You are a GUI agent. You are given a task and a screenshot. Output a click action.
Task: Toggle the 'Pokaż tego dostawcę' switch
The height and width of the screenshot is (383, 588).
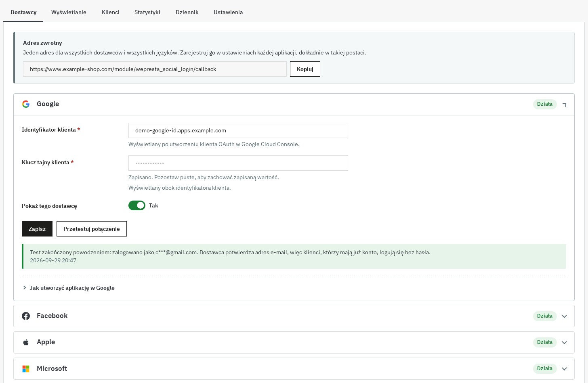(x=137, y=205)
